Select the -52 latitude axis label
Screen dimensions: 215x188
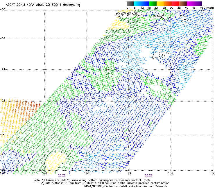point(3,38)
